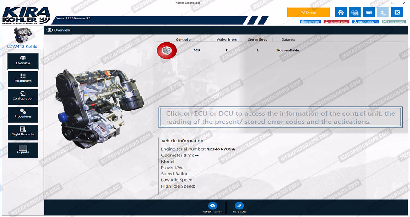Open the language globe ABC icon
This screenshot has height=217, width=410.
click(355, 12)
